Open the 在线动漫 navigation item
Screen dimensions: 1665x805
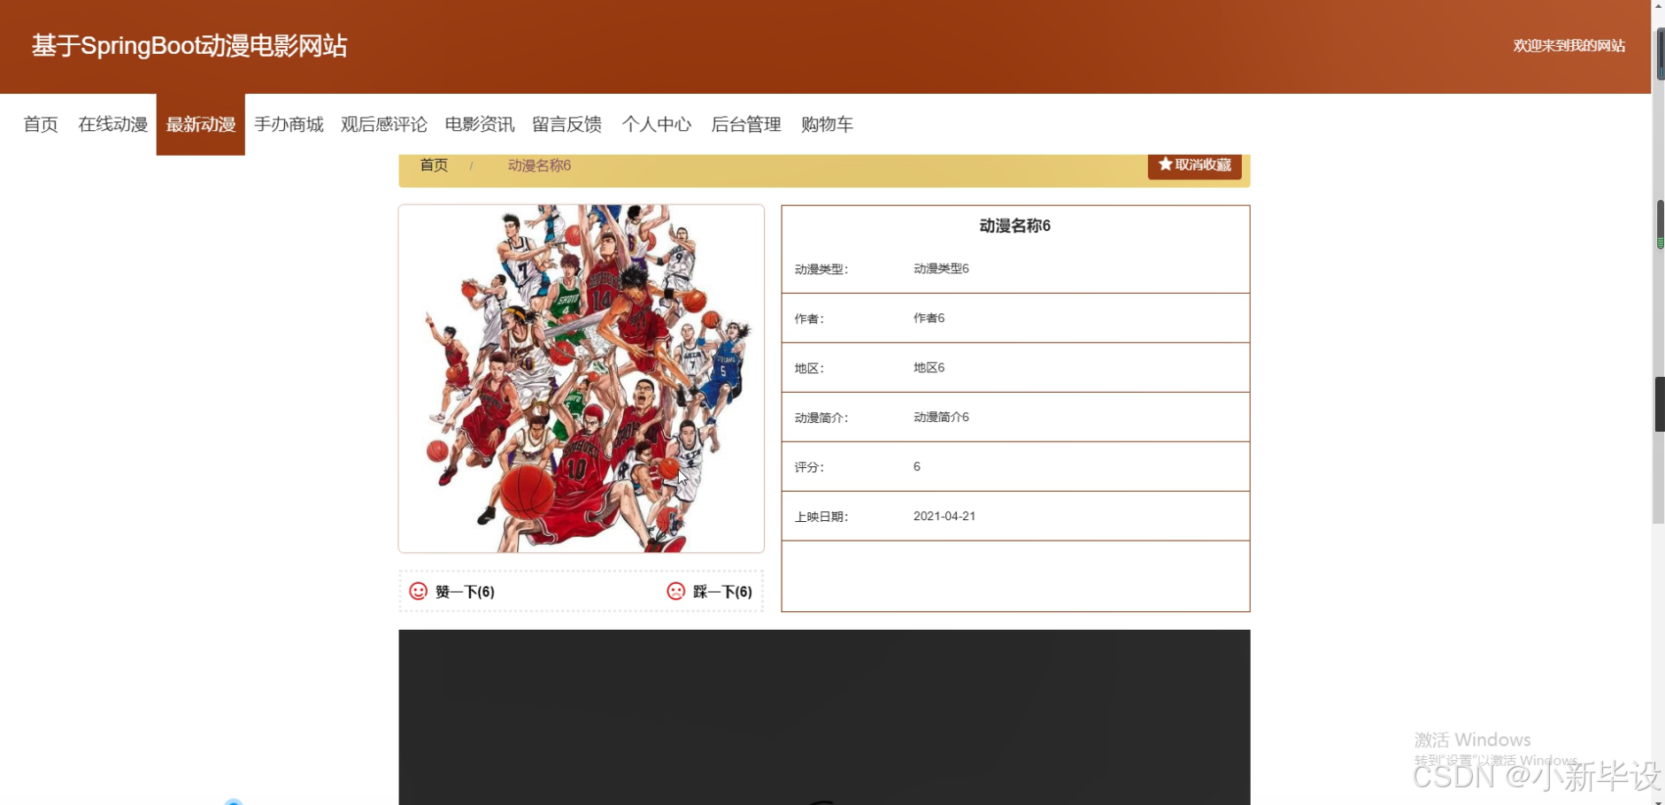coord(112,124)
